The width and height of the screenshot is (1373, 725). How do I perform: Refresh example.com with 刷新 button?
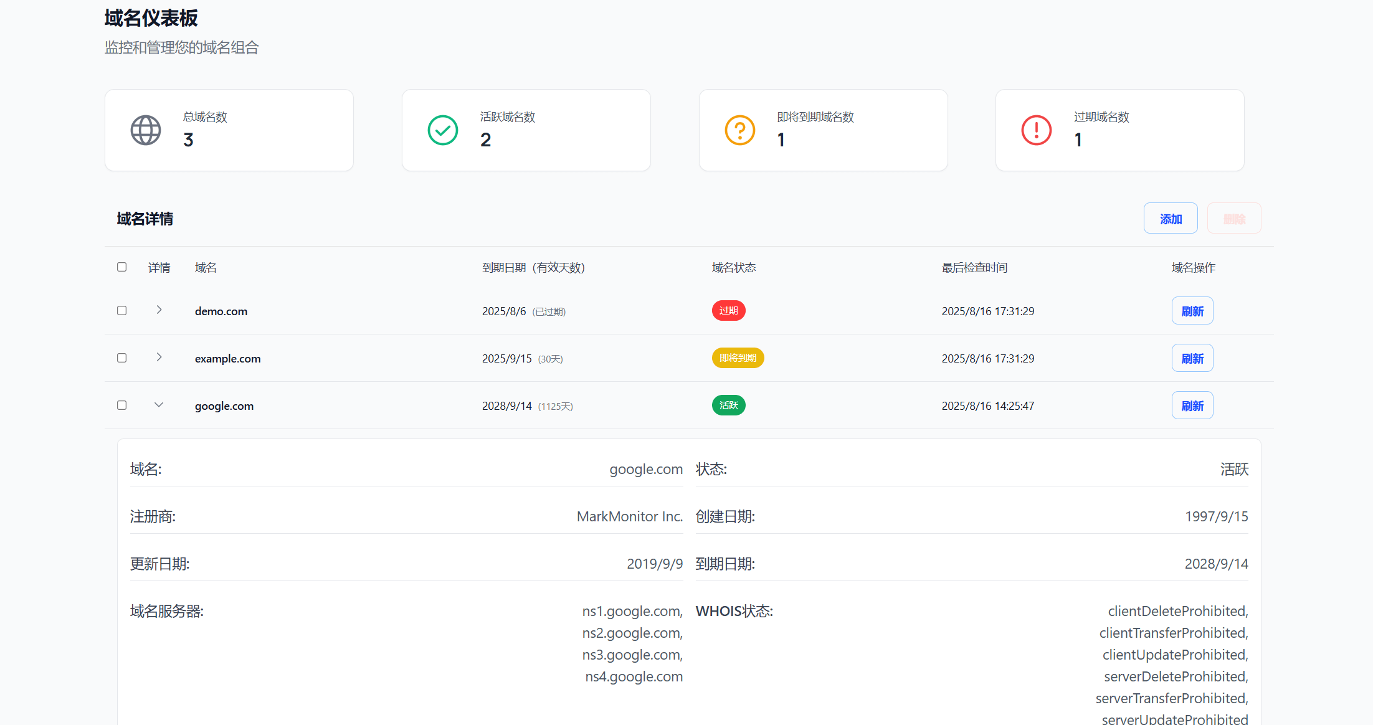coord(1192,358)
